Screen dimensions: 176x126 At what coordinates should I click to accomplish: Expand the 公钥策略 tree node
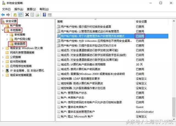tap(3, 57)
